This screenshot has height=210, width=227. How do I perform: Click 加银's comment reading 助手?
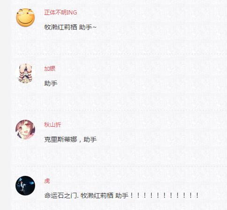coord(51,83)
